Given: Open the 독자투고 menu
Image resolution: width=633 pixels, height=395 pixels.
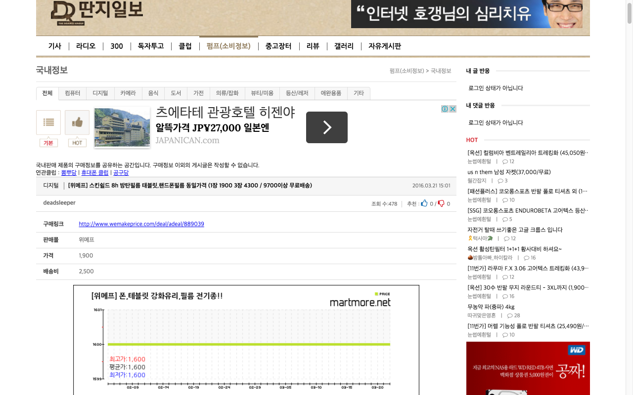Looking at the screenshot, I should [x=151, y=46].
